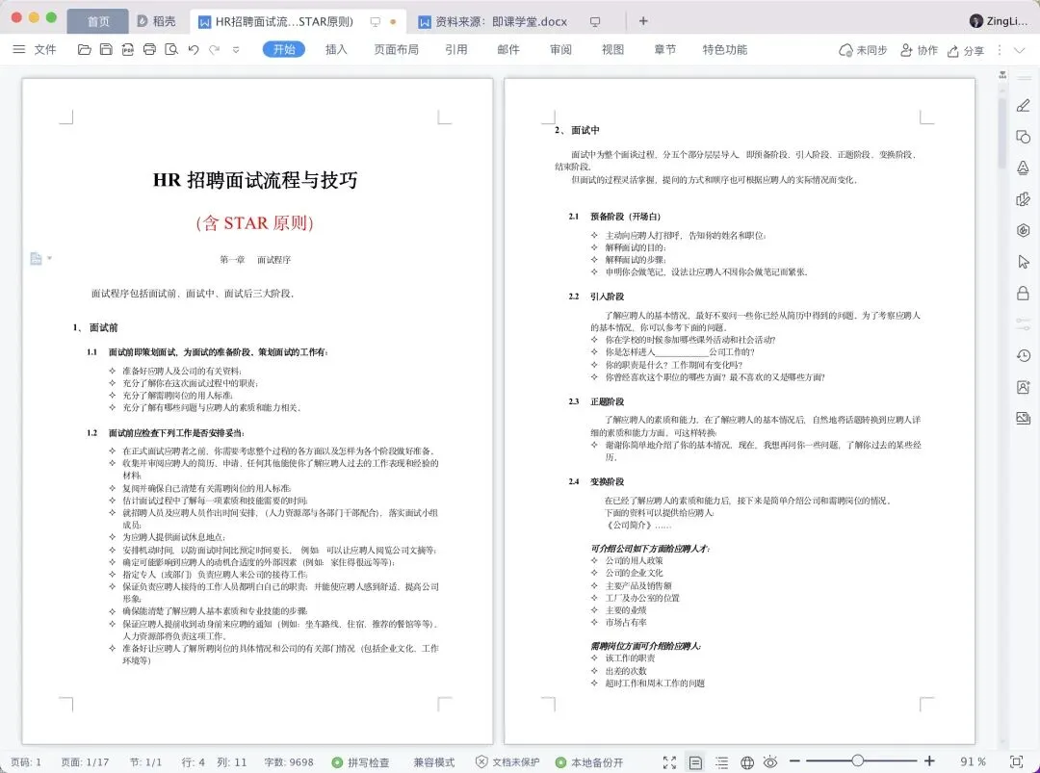Image resolution: width=1040 pixels, height=773 pixels.
Task: Open the style text icon in right sidebar
Action: click(x=1024, y=167)
